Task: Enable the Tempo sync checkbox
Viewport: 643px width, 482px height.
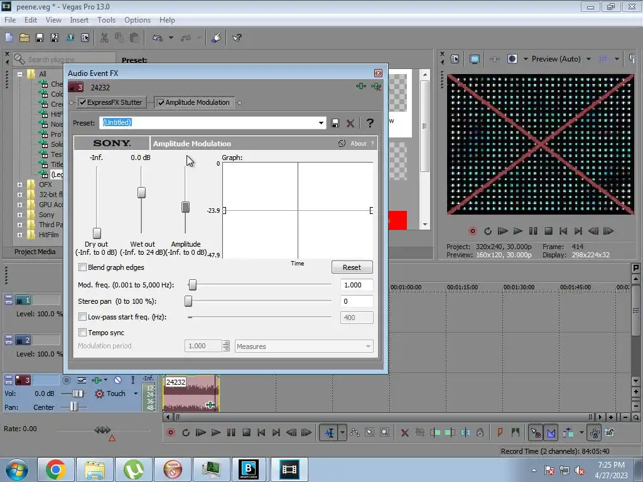Action: [x=82, y=333]
